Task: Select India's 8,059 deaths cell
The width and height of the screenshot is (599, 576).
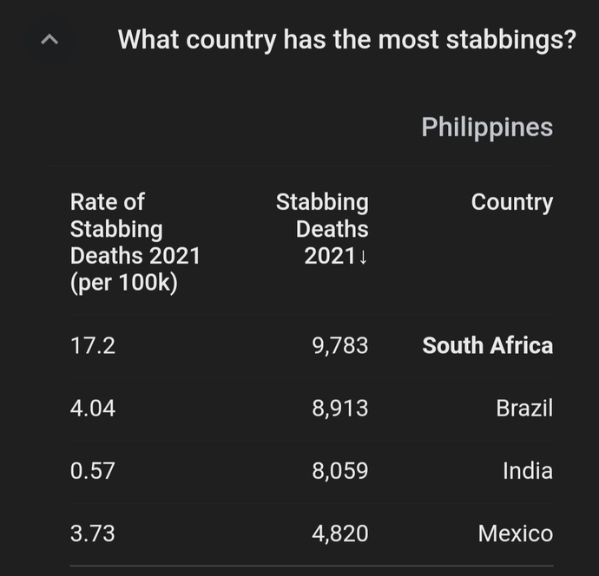Action: pos(340,471)
